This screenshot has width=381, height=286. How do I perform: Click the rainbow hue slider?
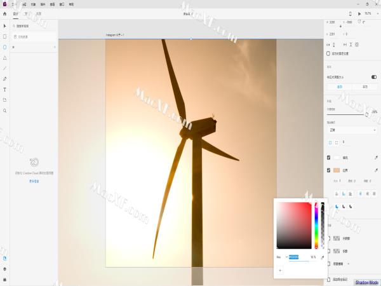(x=316, y=226)
